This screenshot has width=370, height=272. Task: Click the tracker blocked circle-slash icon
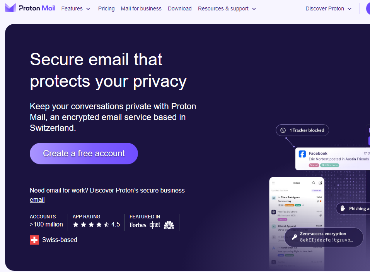tap(283, 130)
